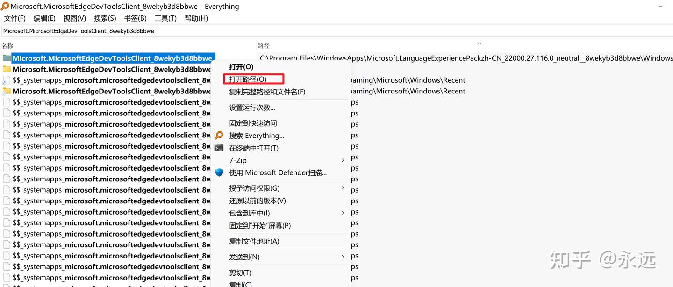Click inside the Everything search input field

(x=187, y=30)
